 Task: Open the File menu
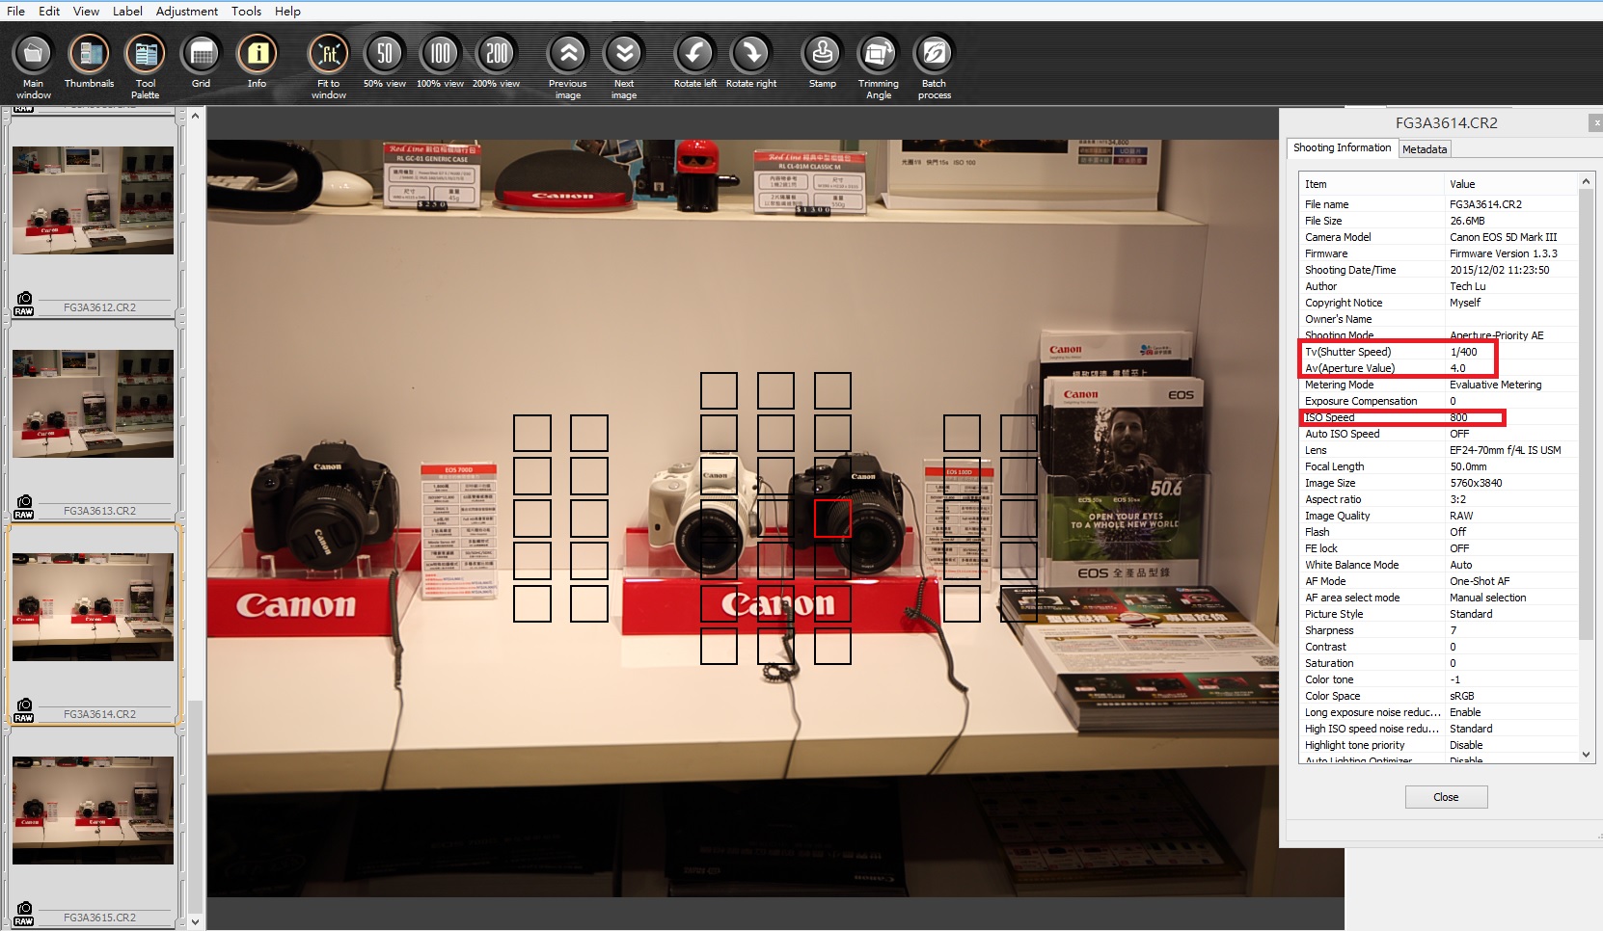(x=15, y=11)
